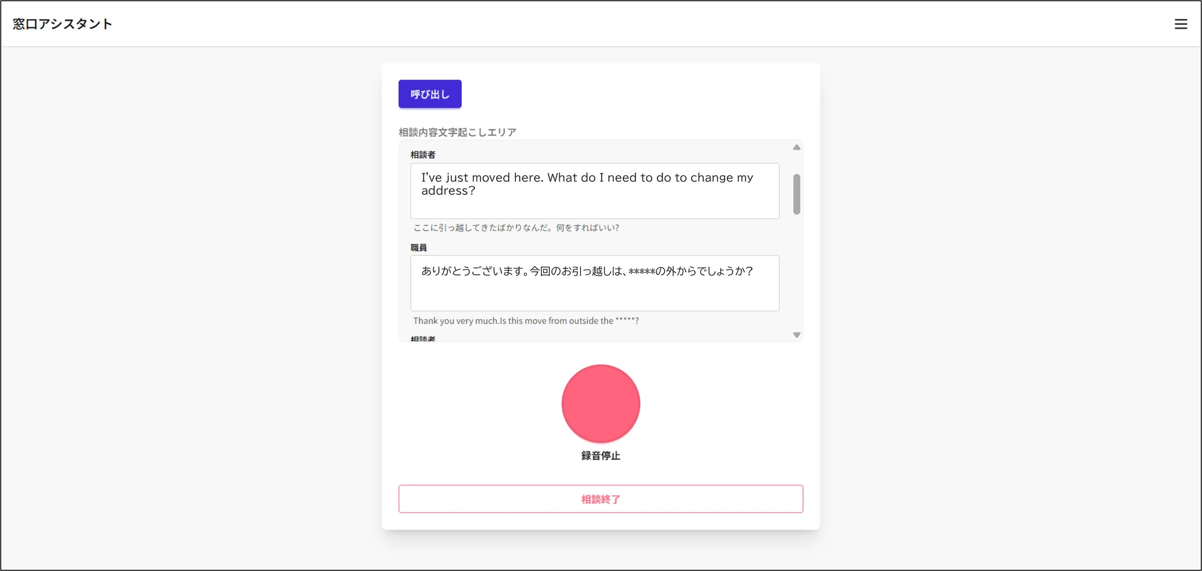Stop recording with the red 録音停止 button
This screenshot has width=1202, height=571.
point(600,403)
